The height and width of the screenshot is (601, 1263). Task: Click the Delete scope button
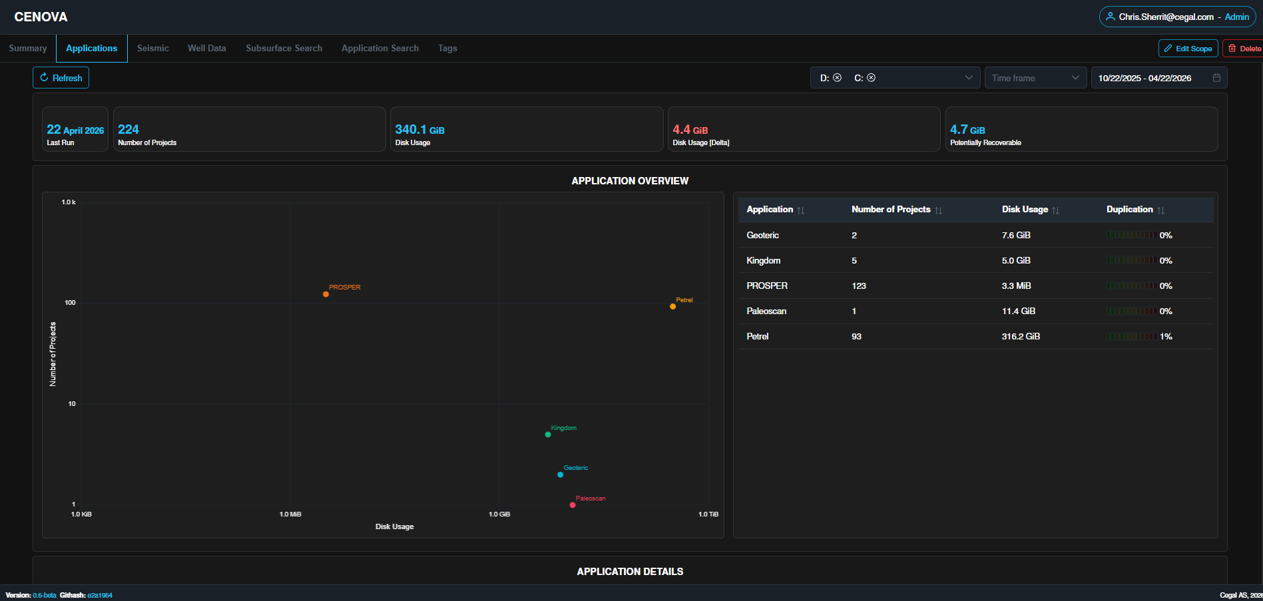1243,49
